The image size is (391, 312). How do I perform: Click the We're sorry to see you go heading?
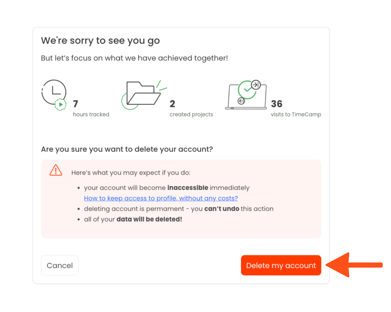coord(100,41)
